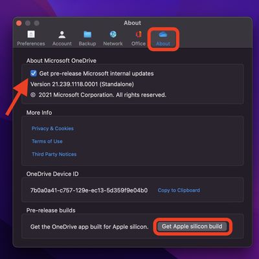
Task: Click Copy to Clipboard link
Action: click(179, 190)
